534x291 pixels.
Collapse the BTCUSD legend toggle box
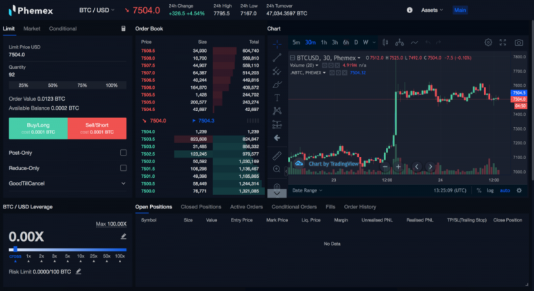(292, 58)
